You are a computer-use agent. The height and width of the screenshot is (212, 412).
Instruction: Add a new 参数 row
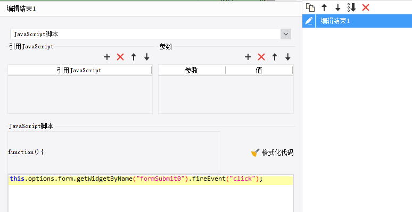(248, 57)
